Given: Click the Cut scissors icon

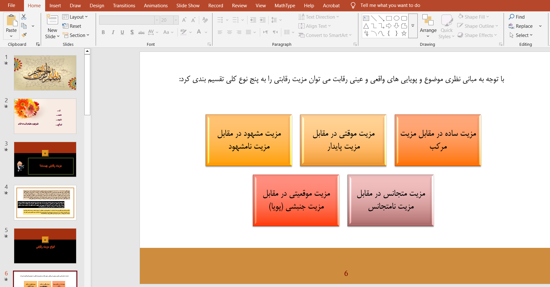Looking at the screenshot, I should tap(24, 17).
